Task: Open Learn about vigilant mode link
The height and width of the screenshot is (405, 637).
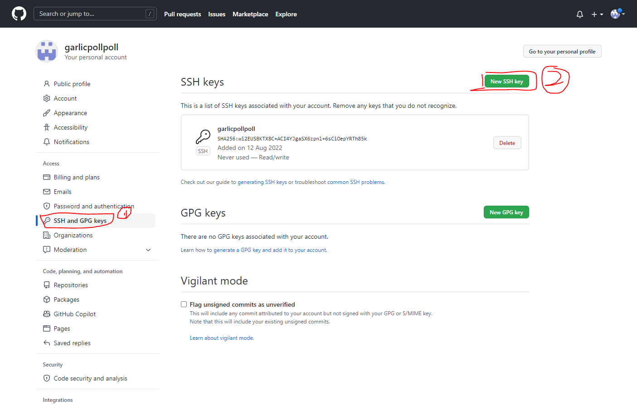Action: [222, 338]
